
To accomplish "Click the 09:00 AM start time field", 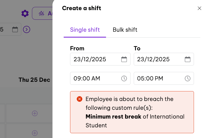I will point(87,78).
